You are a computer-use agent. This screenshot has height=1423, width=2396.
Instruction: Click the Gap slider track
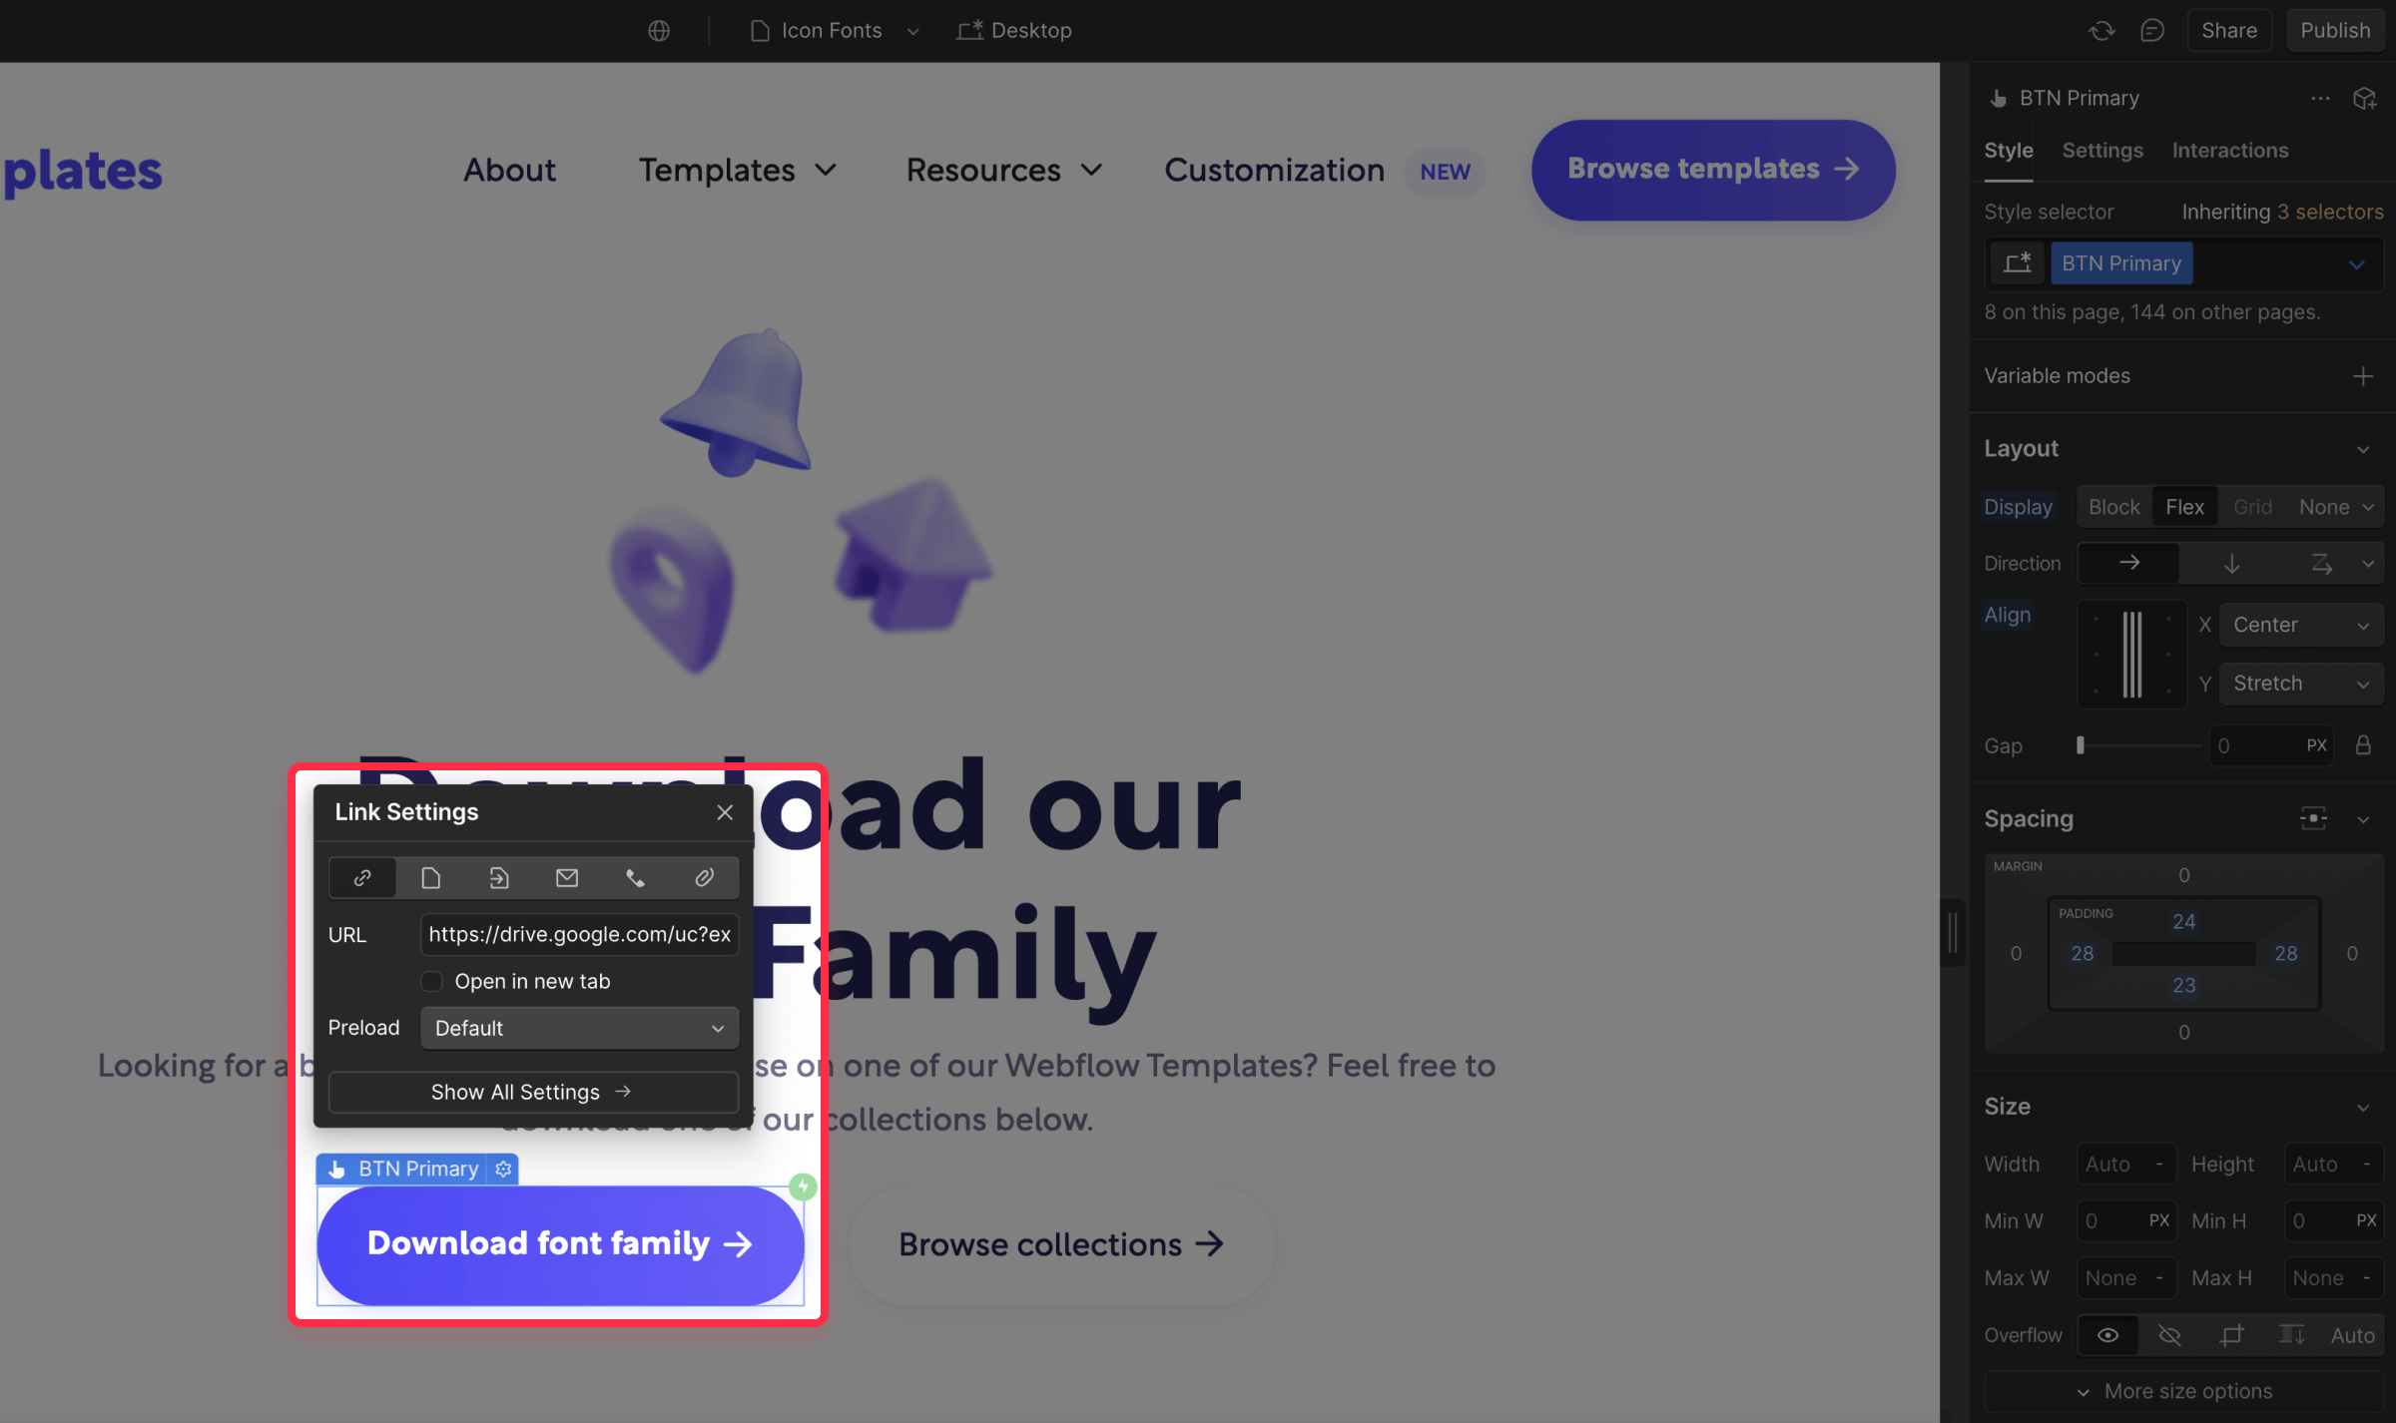click(2139, 745)
